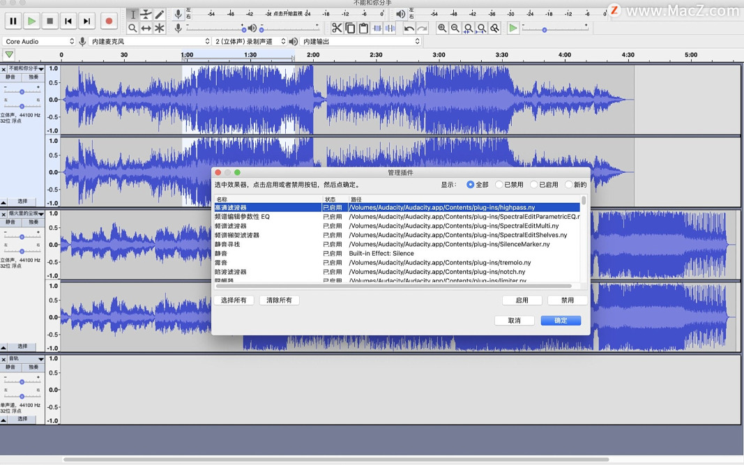
Task: Click the 选择所有 button
Action: pyautogui.click(x=234, y=300)
